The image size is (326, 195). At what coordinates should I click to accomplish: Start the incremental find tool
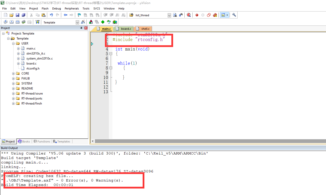pos(181,15)
